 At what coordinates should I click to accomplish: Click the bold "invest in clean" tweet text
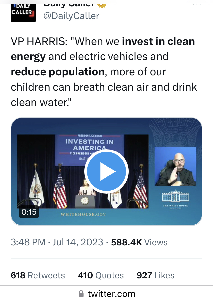coord(158,41)
